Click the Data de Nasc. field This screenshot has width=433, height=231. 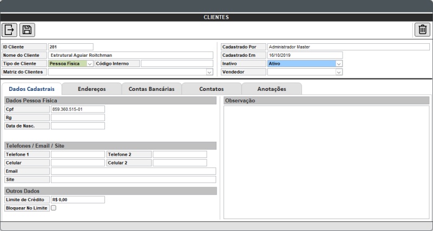point(77,126)
